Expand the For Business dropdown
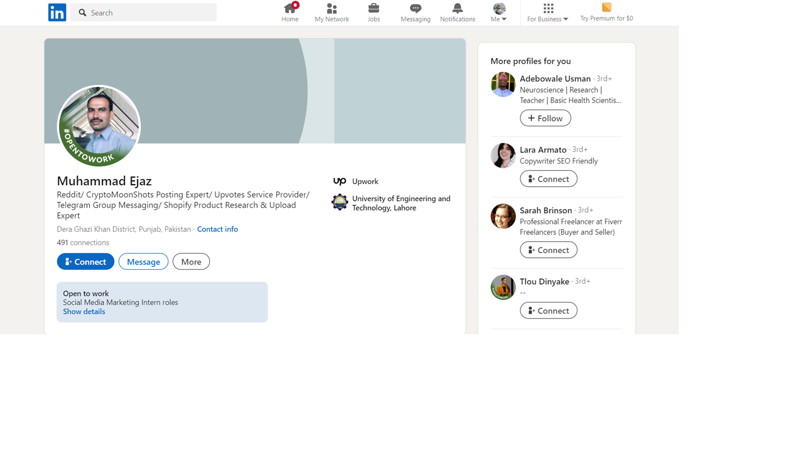 coord(548,19)
